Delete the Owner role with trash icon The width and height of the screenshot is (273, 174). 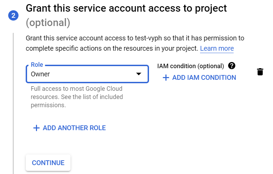pyautogui.click(x=260, y=72)
